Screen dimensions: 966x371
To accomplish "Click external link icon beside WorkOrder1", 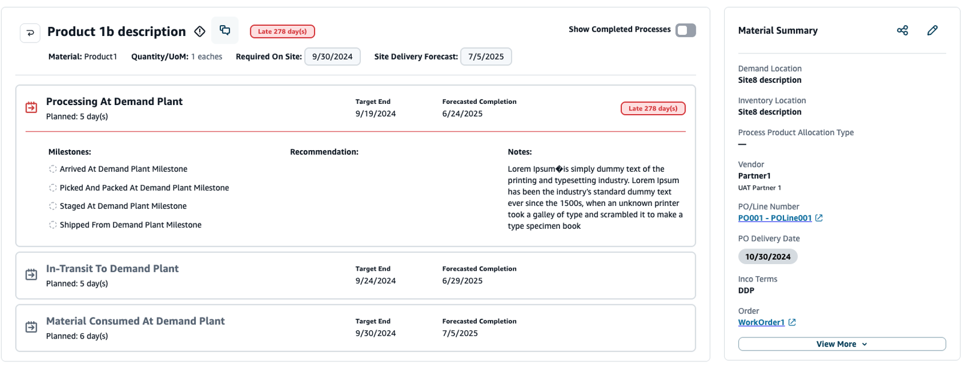I will (792, 322).
